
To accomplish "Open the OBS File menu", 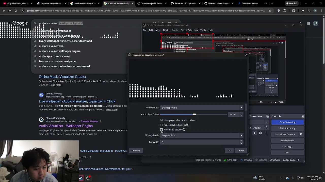I will point(144,30).
